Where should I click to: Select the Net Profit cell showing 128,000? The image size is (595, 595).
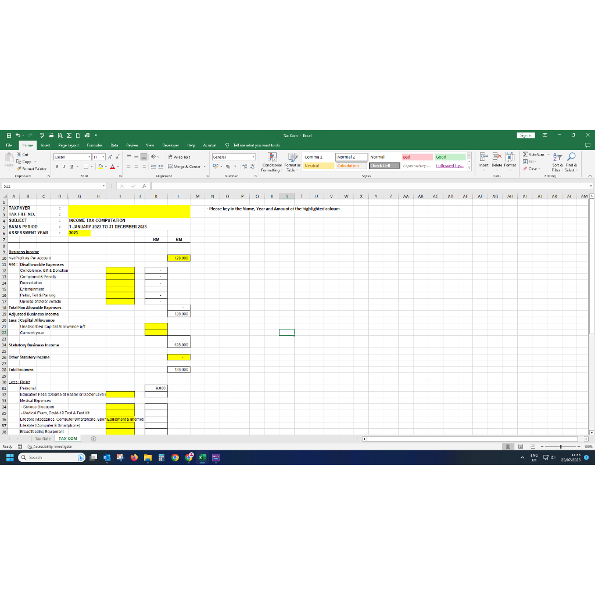point(179,258)
